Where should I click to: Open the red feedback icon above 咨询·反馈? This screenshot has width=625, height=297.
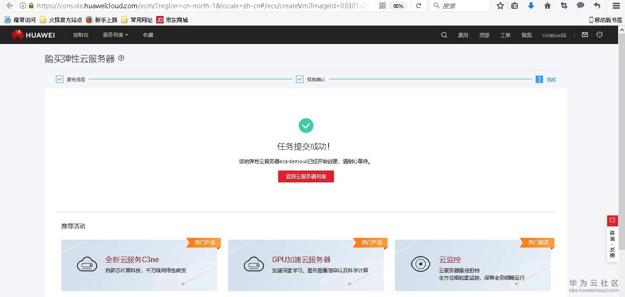613,220
